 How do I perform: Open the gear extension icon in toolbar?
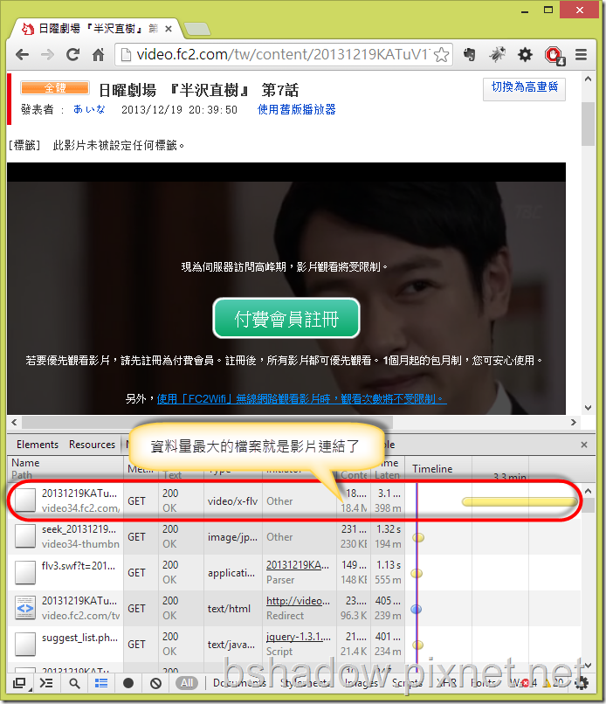coord(525,55)
